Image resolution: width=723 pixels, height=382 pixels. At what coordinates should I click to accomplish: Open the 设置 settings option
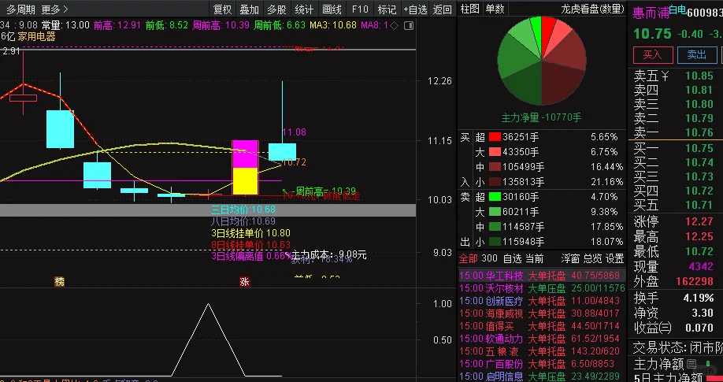pos(614,258)
